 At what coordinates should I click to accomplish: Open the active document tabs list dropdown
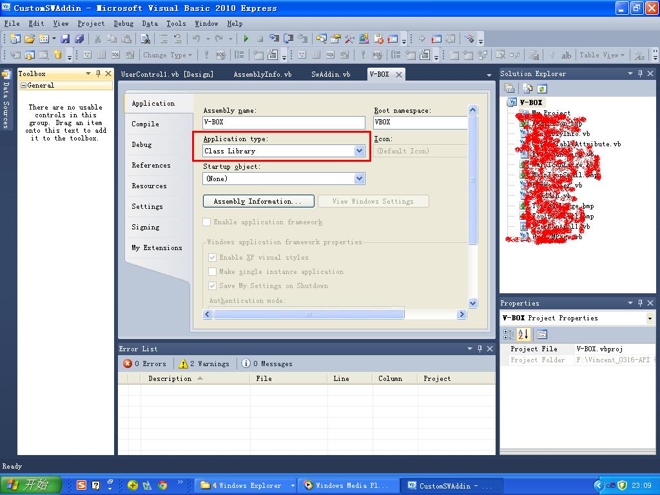[489, 75]
